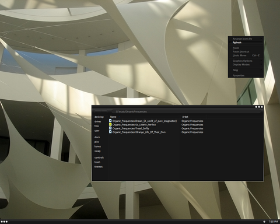Go to the tunes sidebar link
Viewport: 280px width, 224px height.
click(x=97, y=146)
